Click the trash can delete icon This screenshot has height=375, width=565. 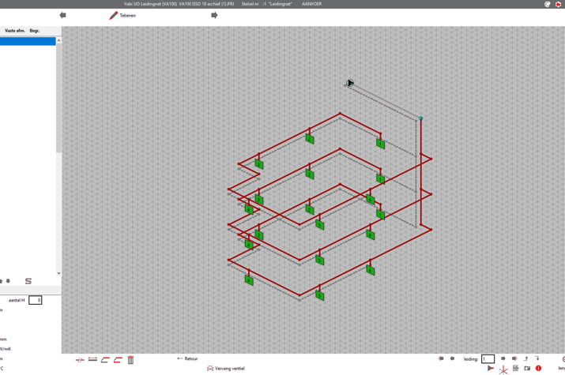coord(130,360)
